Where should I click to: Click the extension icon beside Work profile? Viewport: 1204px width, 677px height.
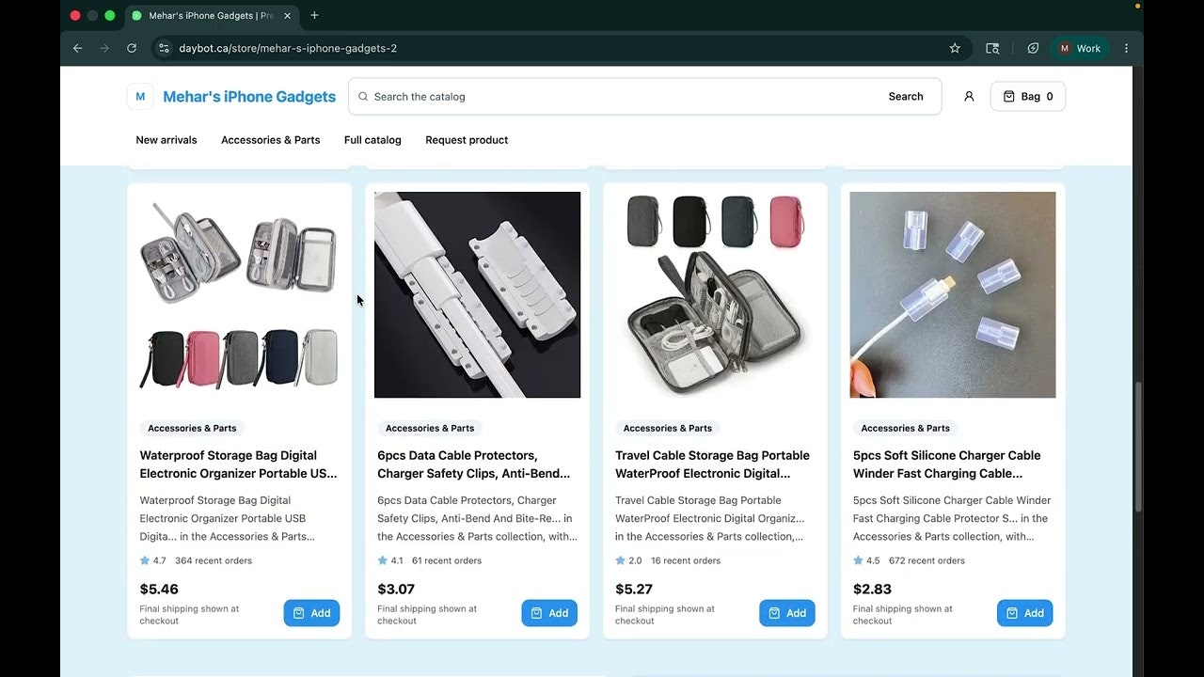point(1033,48)
